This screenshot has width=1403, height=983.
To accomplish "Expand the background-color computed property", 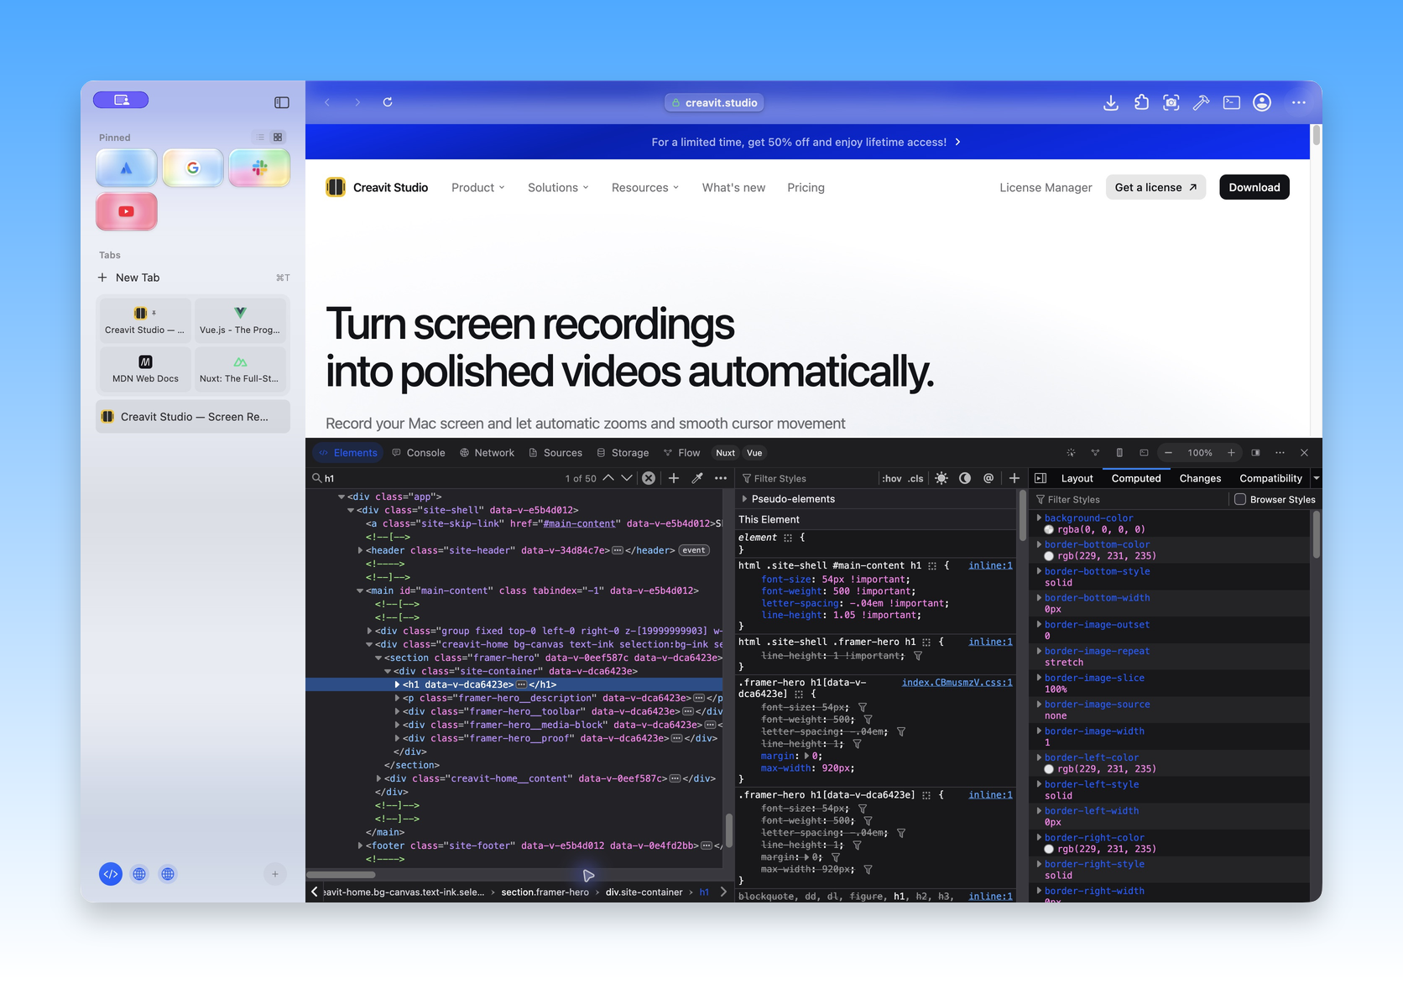I will coord(1039,518).
